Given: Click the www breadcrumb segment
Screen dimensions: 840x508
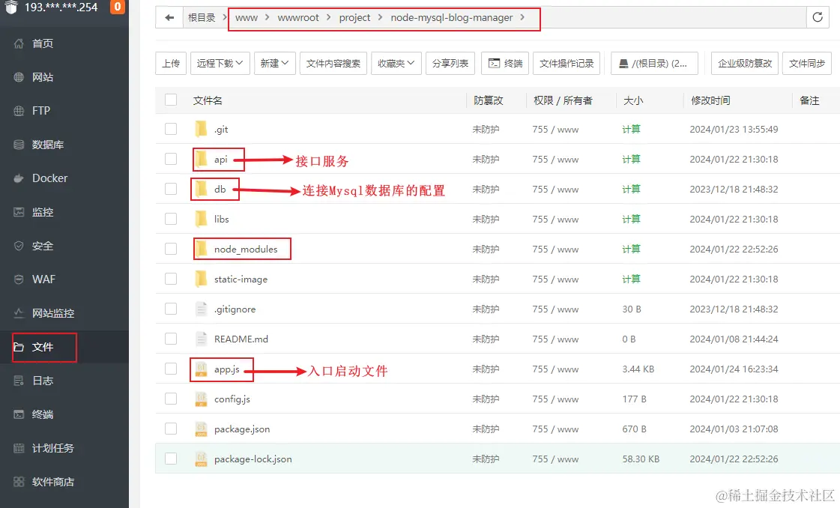Looking at the screenshot, I should coord(247,18).
